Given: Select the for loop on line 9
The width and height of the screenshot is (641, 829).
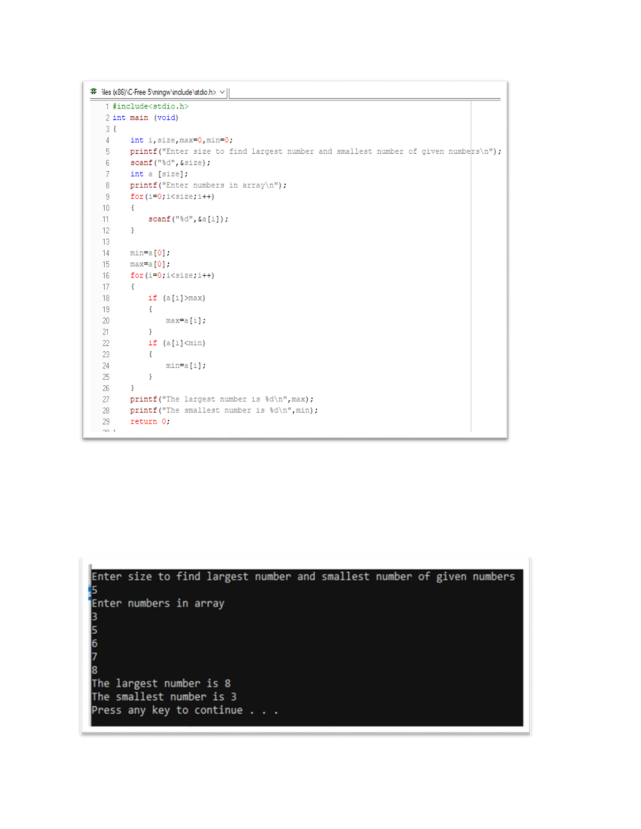Looking at the screenshot, I should point(171,196).
